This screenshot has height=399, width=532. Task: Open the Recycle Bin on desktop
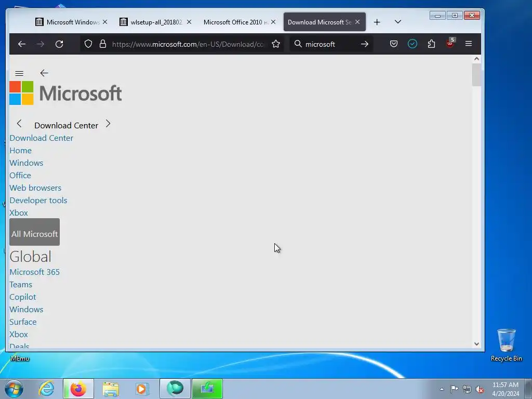point(506,345)
